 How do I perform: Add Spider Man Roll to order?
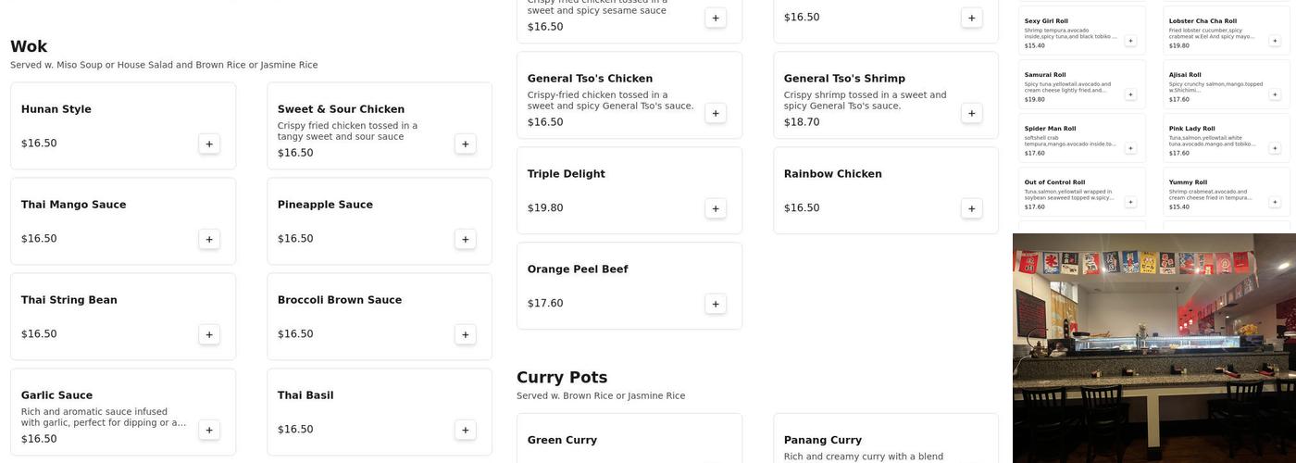tap(1130, 148)
